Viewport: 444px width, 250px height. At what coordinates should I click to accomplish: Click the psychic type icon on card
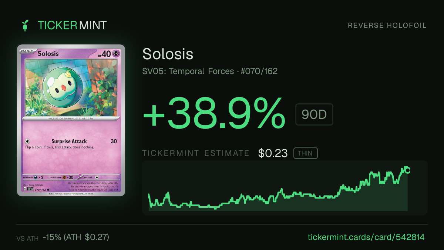click(117, 54)
